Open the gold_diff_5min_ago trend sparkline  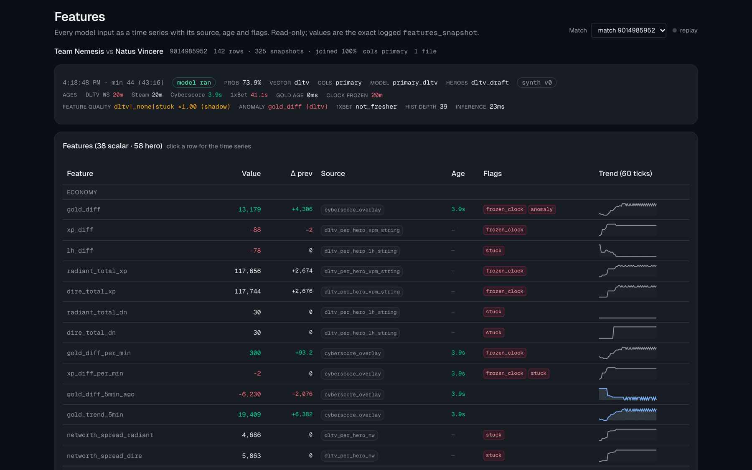tap(628, 394)
